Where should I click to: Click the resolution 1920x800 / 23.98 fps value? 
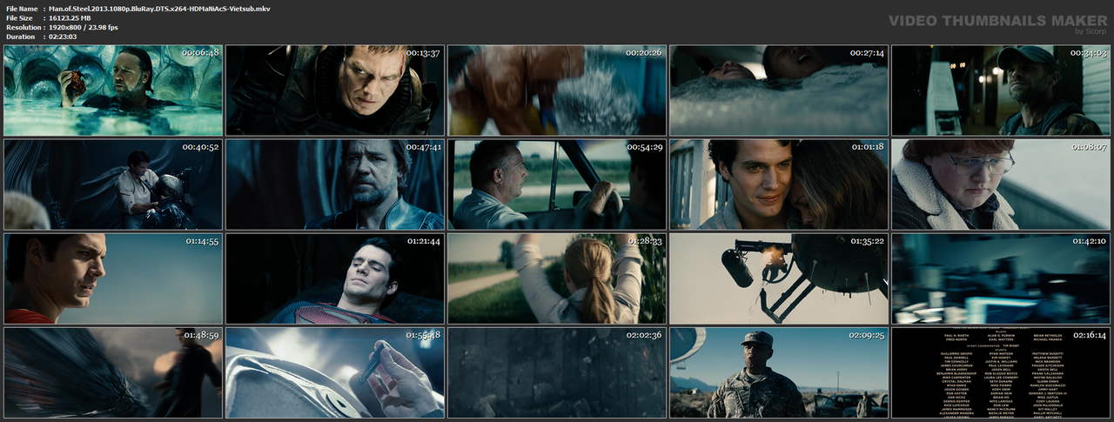click(84, 27)
